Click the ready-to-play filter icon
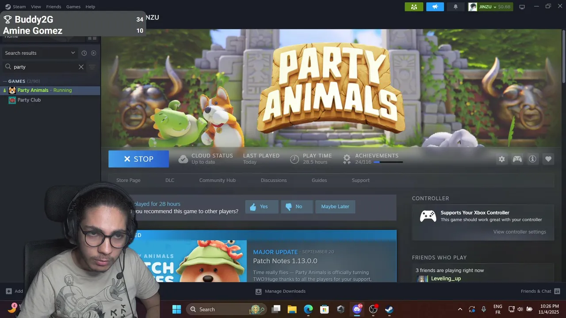 93,53
